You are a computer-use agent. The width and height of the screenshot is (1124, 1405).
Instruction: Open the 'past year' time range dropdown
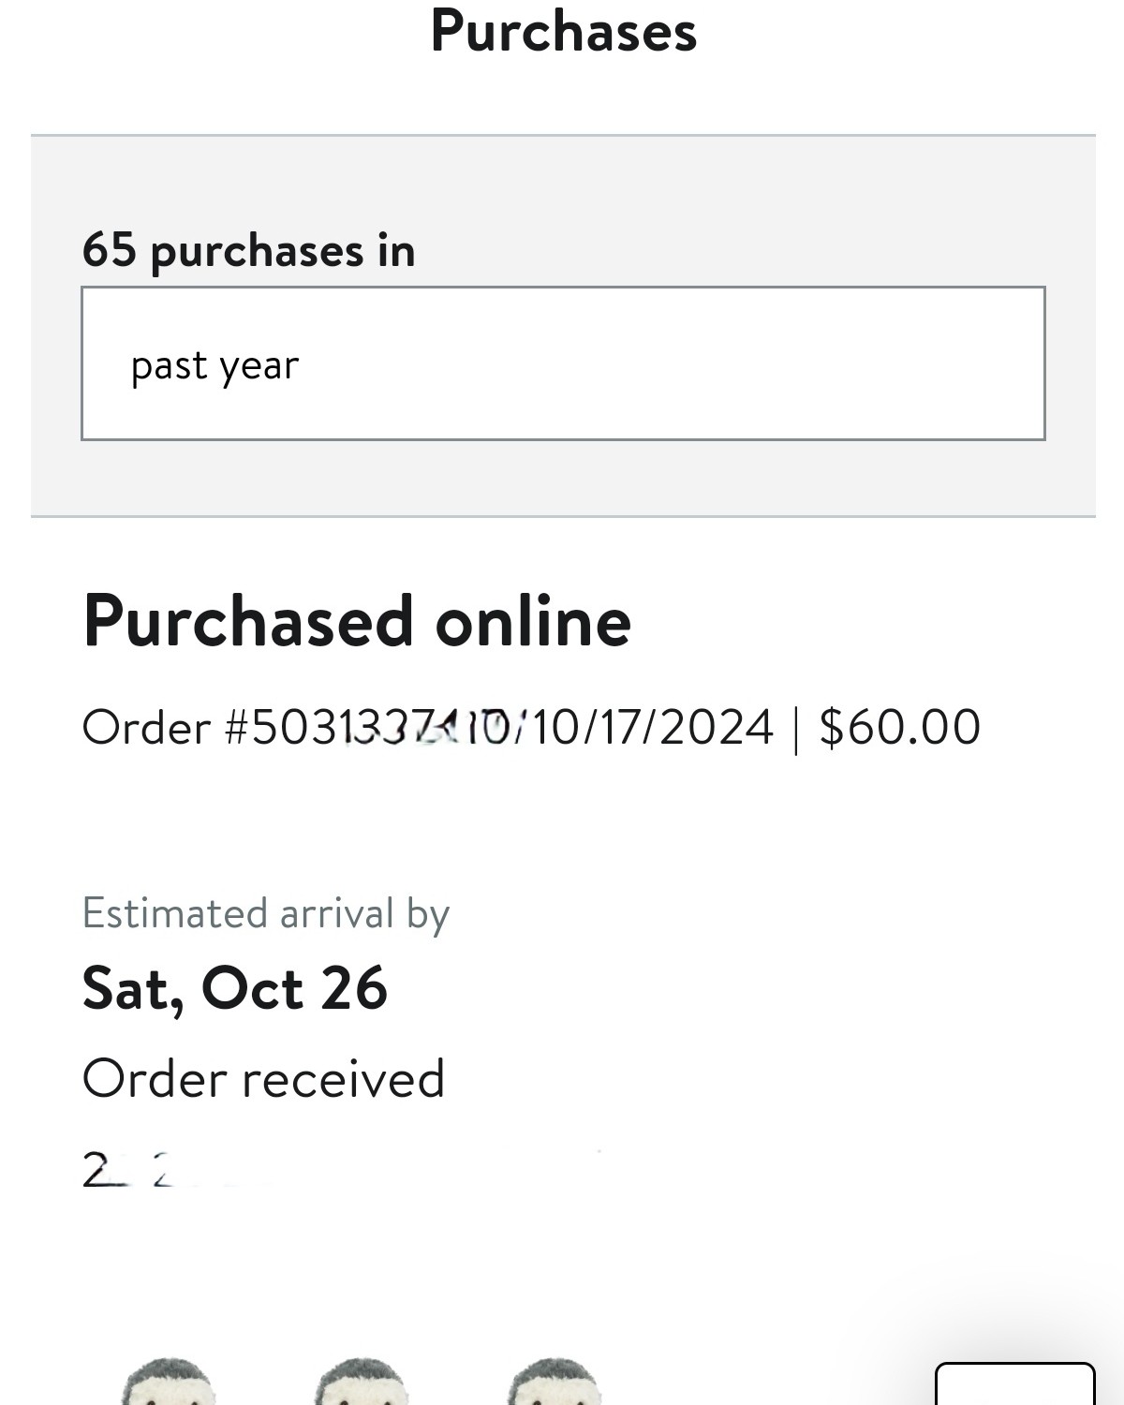tap(562, 363)
